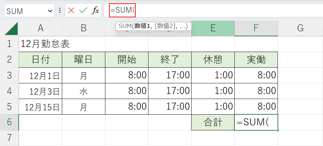
Task: Confirm the formula with the checkmark icon
Action: [83, 11]
